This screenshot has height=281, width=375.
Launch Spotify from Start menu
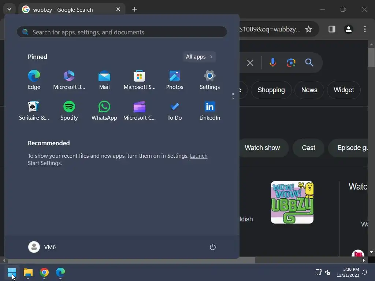(69, 110)
